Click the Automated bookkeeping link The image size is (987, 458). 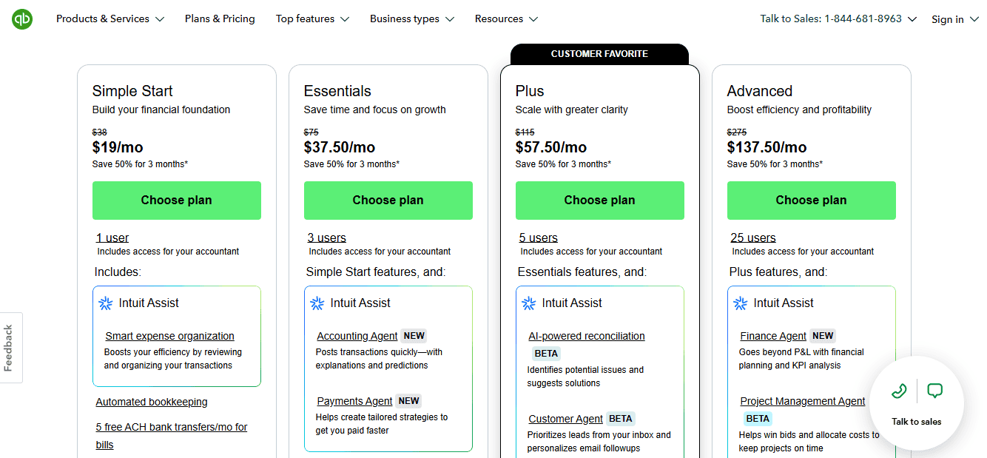[152, 403]
